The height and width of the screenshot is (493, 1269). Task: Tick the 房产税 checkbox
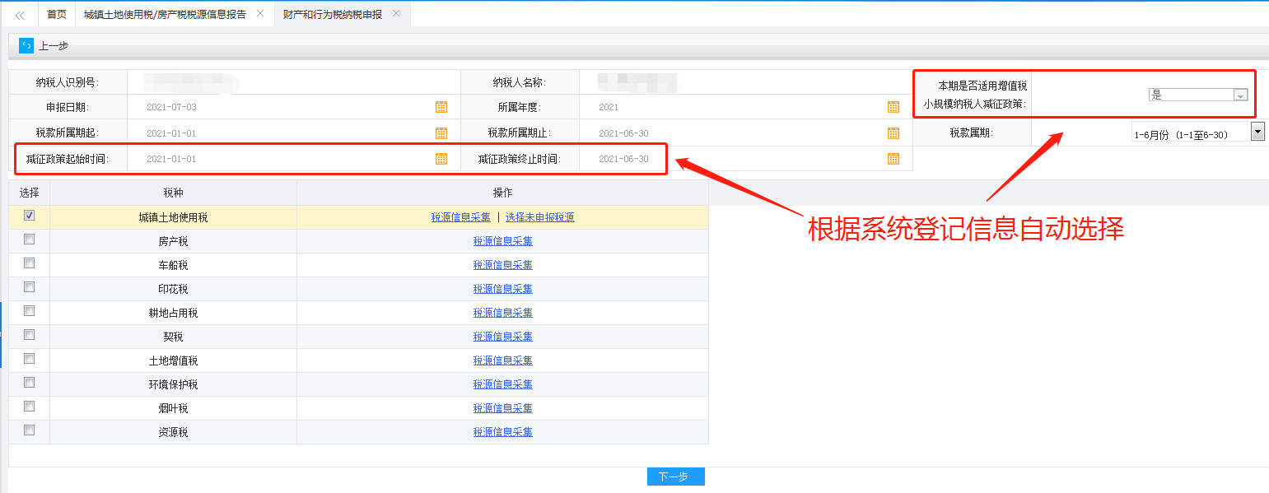pyautogui.click(x=30, y=240)
